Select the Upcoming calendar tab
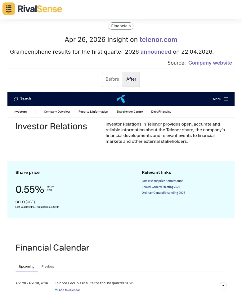The width and height of the screenshot is (242, 298). [27, 266]
